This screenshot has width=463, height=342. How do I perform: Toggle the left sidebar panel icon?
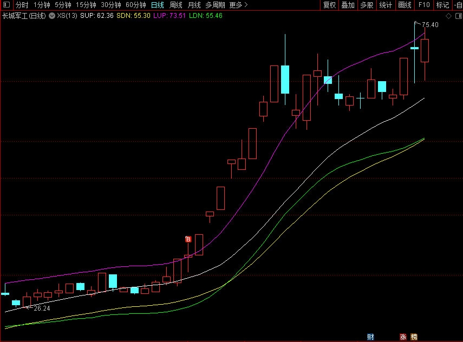coord(6,5)
